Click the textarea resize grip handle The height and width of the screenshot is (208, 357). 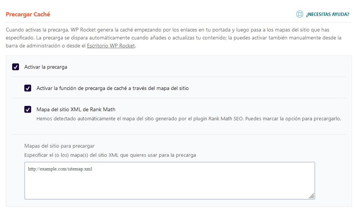311,196
